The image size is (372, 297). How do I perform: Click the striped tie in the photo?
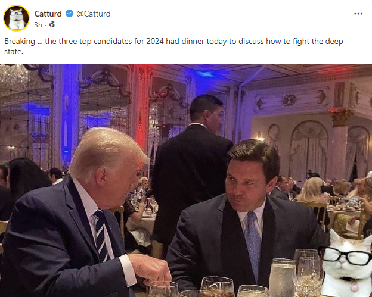[101, 235]
